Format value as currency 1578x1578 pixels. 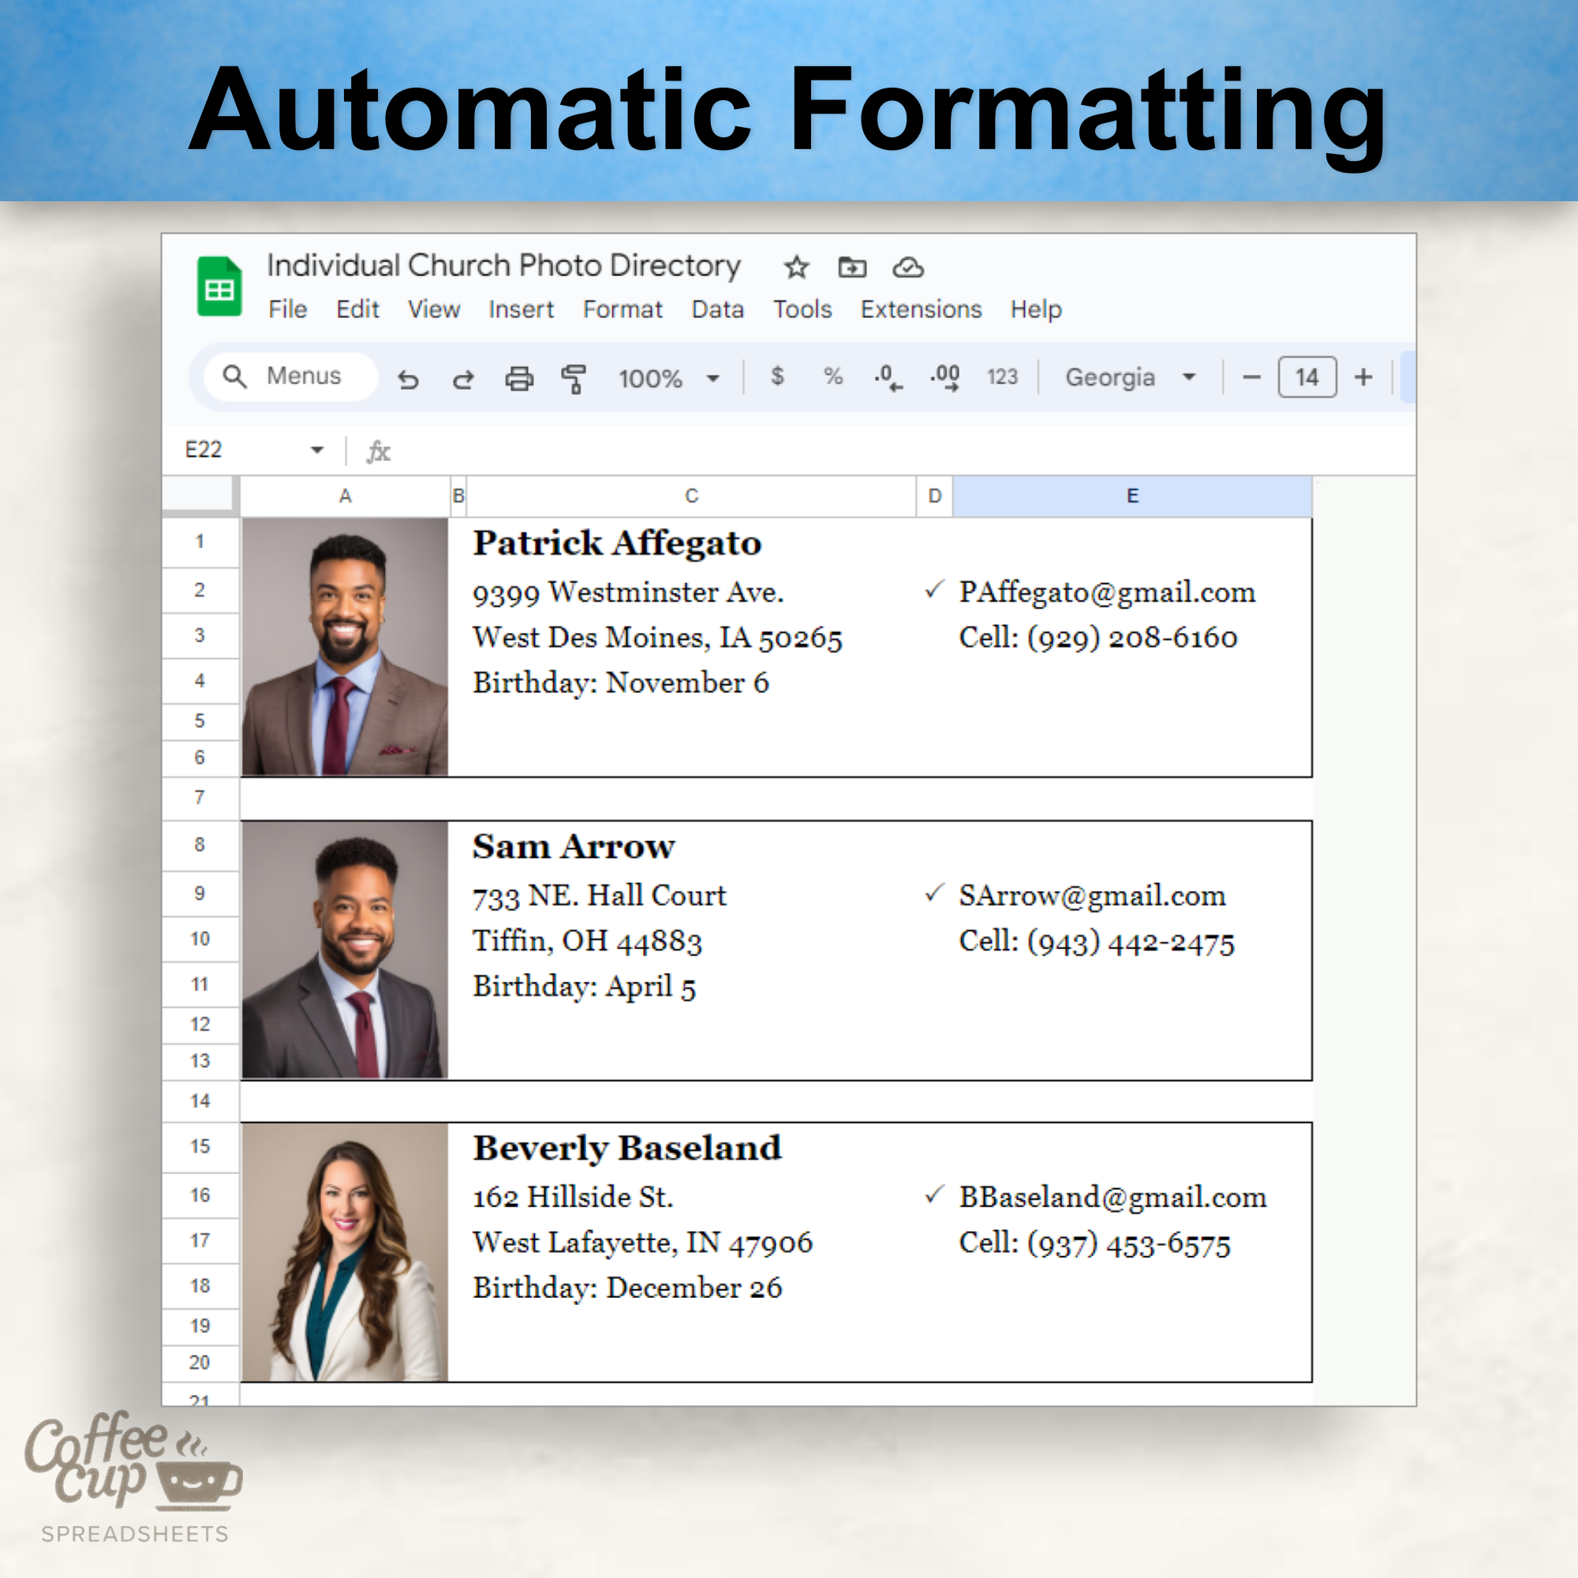776,377
